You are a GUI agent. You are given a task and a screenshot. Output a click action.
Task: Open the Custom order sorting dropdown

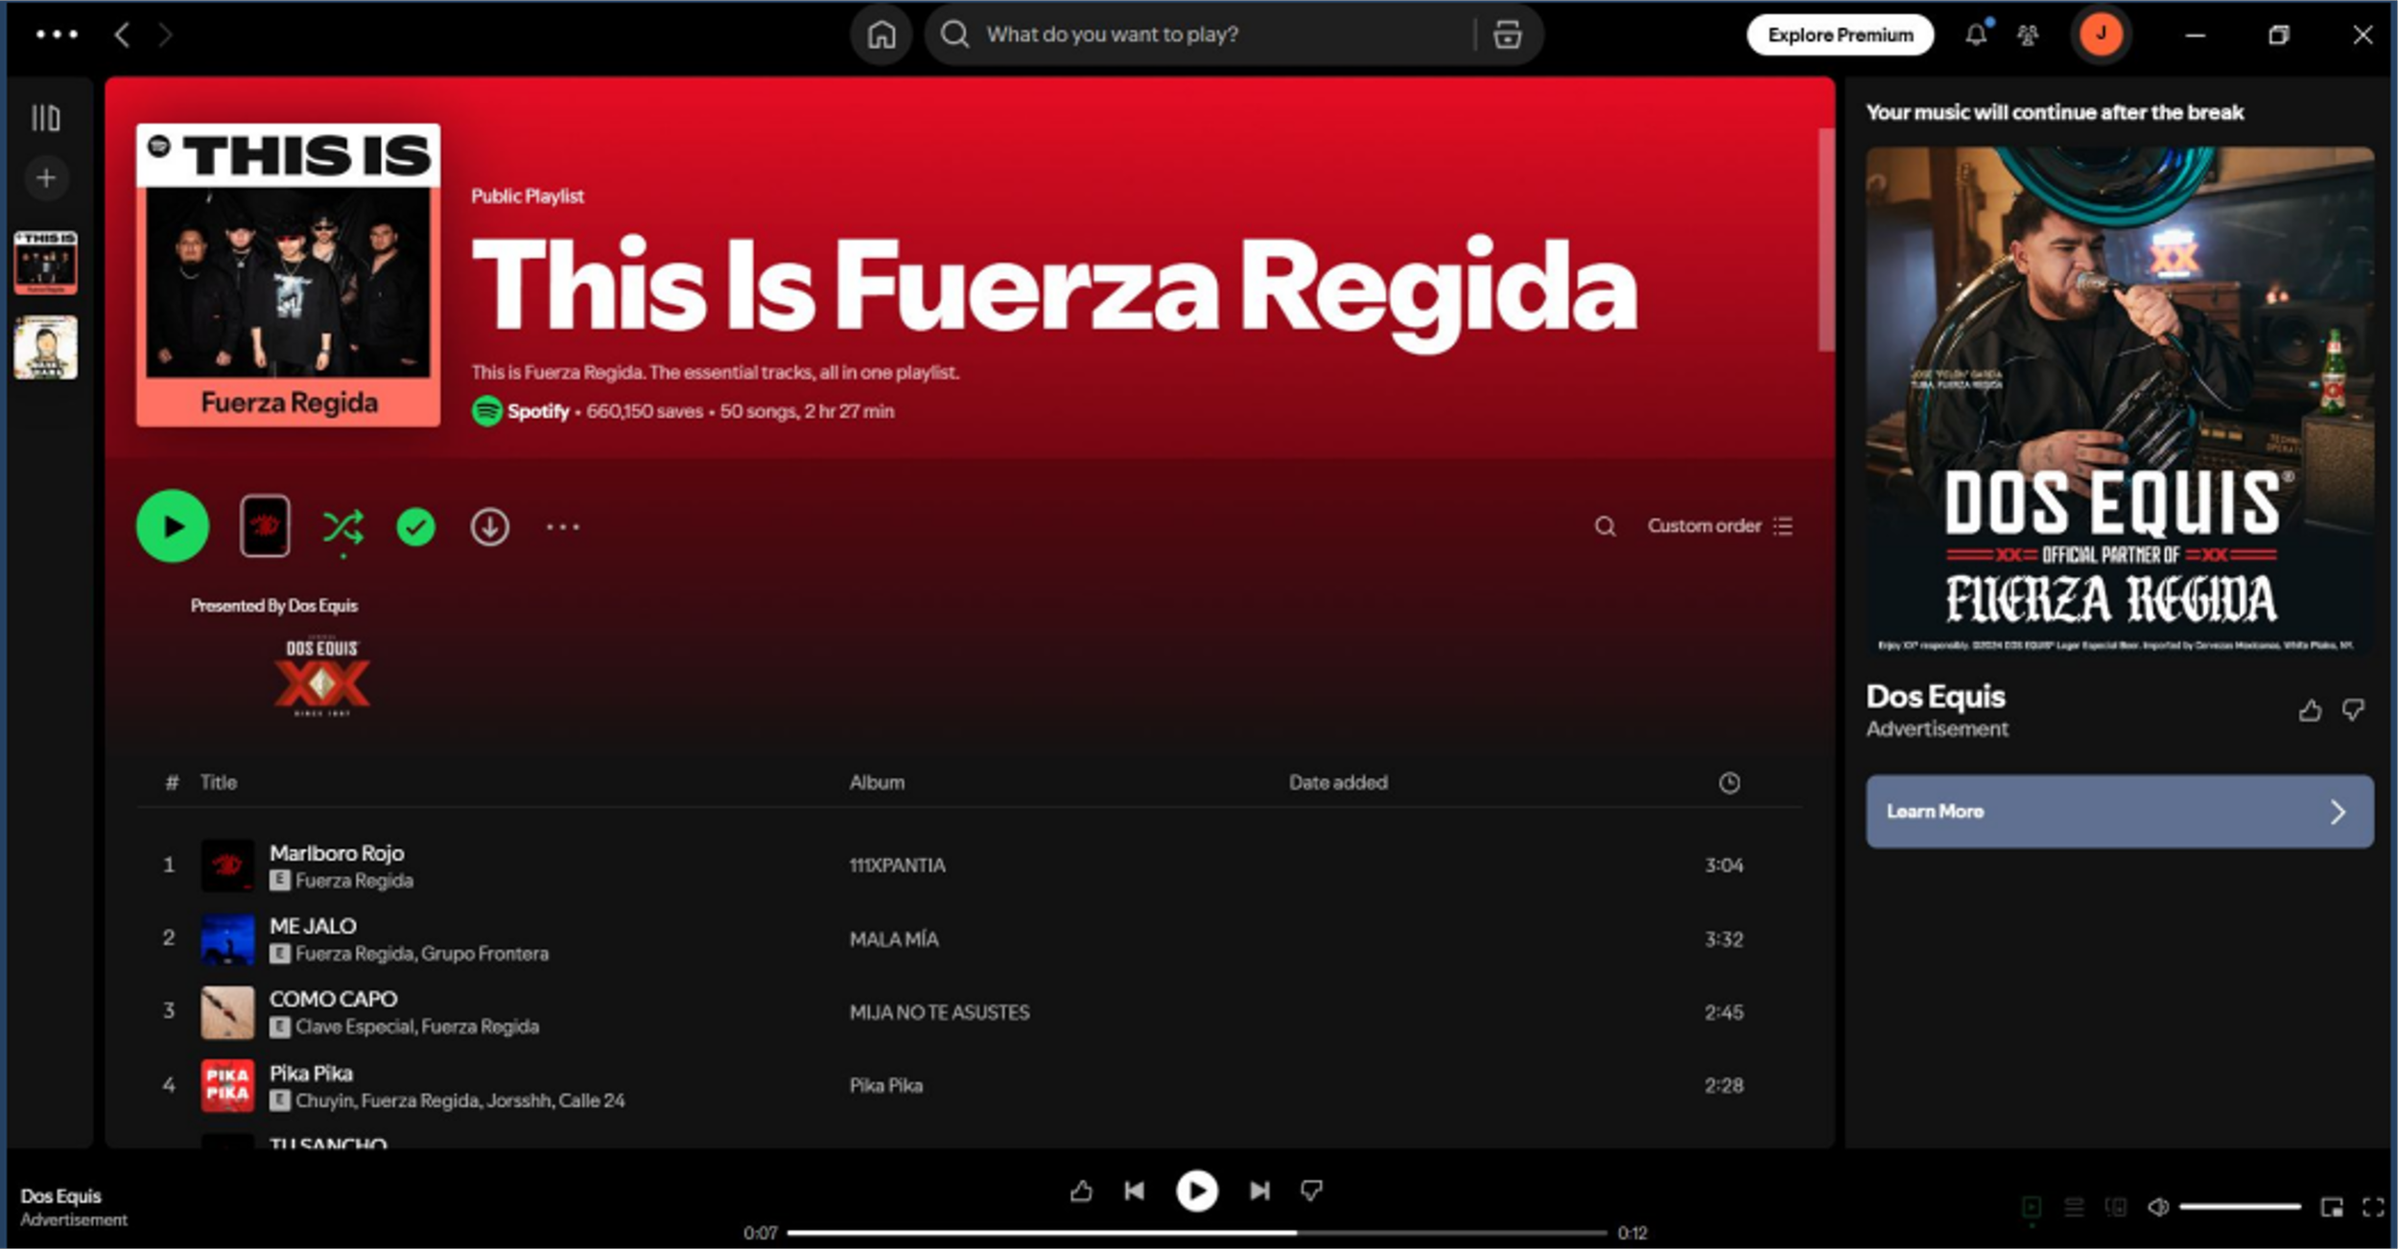click(x=1712, y=525)
